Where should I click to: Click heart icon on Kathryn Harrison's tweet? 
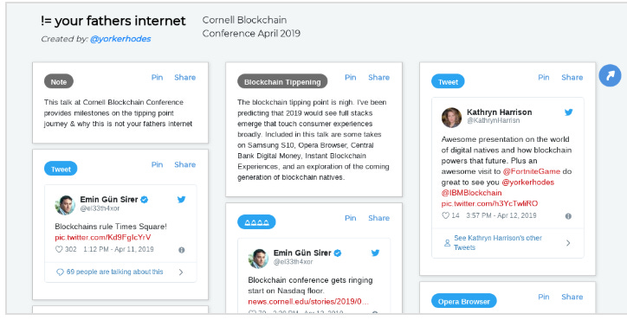pyautogui.click(x=445, y=215)
